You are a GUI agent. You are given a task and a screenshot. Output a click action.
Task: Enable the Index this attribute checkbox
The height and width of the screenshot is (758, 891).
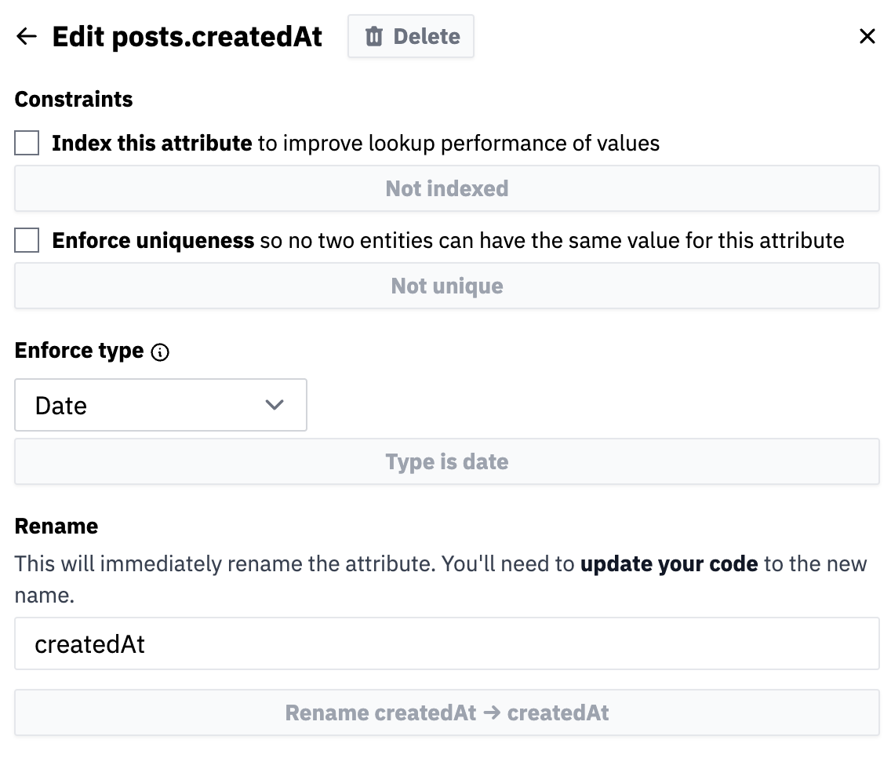coord(27,144)
